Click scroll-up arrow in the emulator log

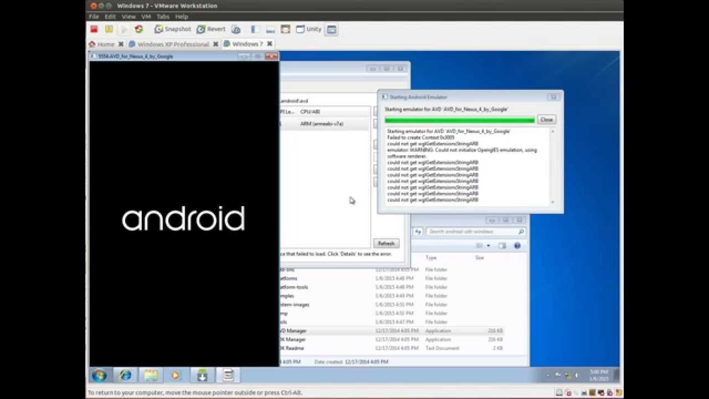552,131
